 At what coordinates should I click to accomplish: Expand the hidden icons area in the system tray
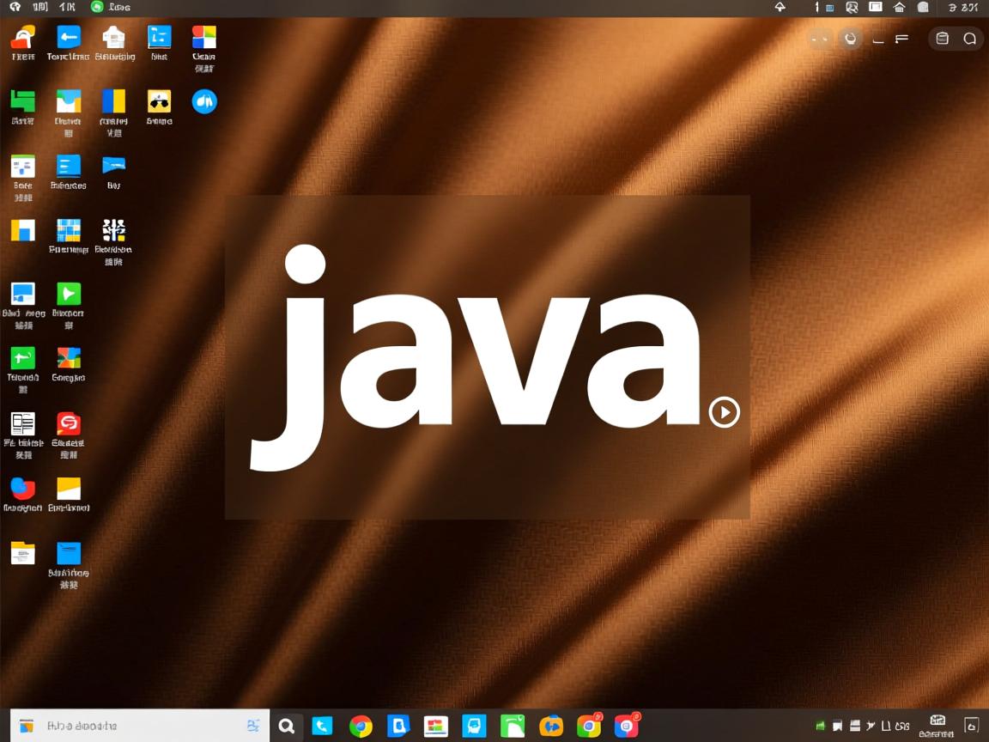click(x=871, y=726)
